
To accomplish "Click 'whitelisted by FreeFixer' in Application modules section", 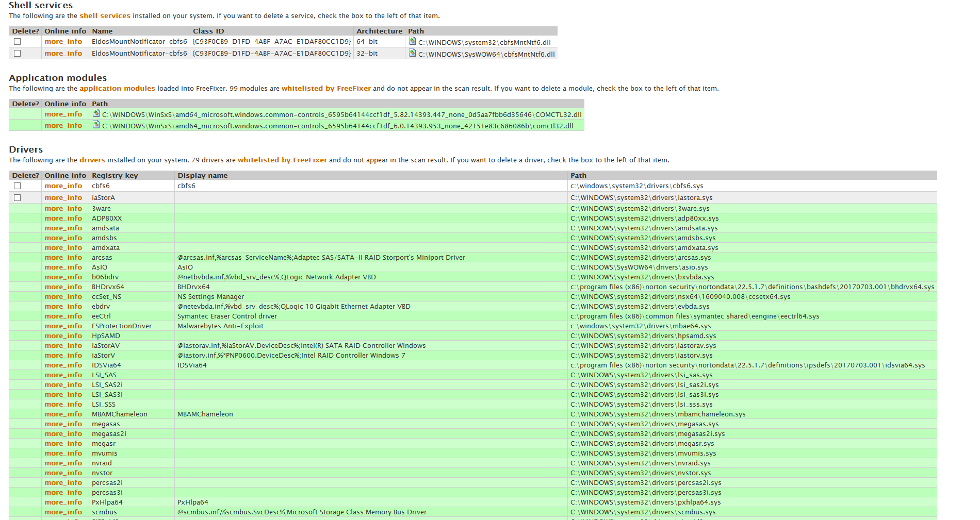I will point(326,89).
